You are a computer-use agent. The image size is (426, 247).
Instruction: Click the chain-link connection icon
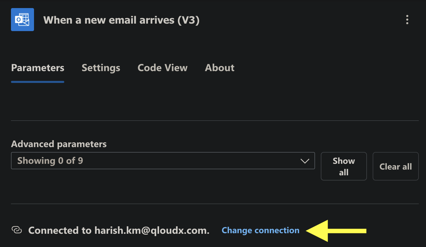coord(17,230)
